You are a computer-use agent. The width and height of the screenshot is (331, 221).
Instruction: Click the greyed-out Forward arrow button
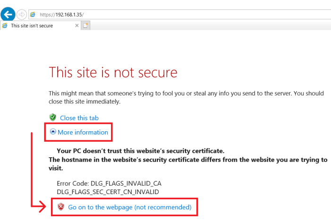point(22,15)
